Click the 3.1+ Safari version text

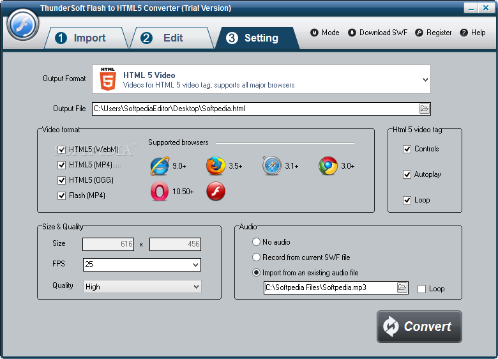coord(292,166)
